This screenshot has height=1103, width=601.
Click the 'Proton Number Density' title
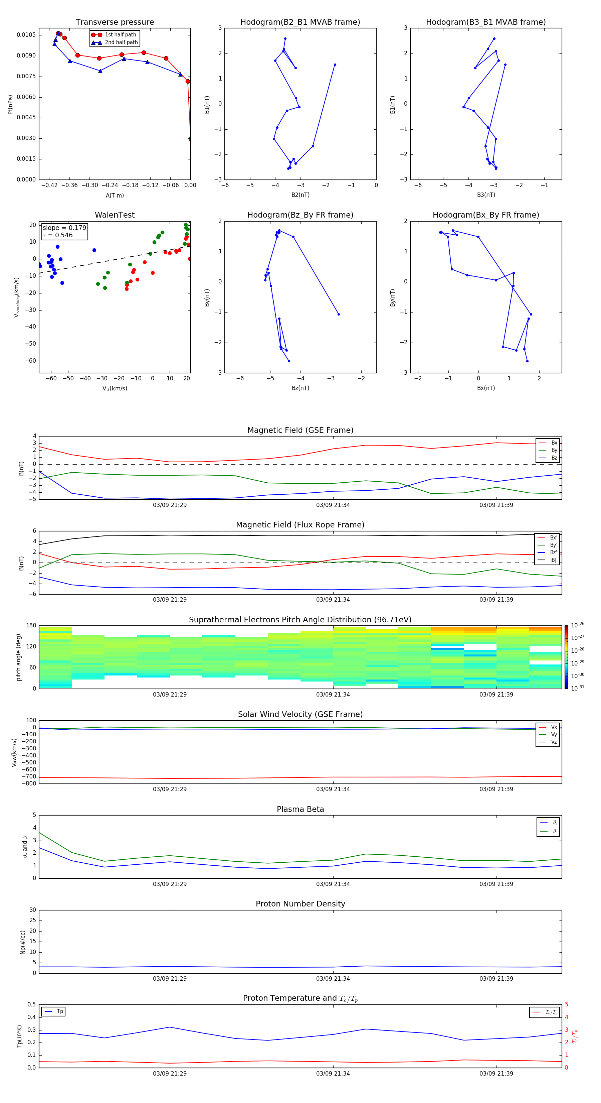[x=300, y=904]
